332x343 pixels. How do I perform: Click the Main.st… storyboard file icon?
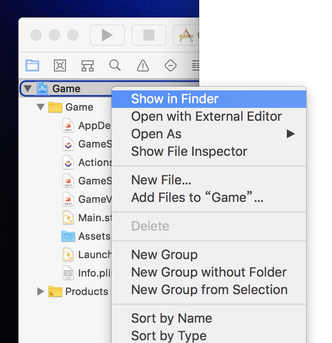tap(68, 218)
